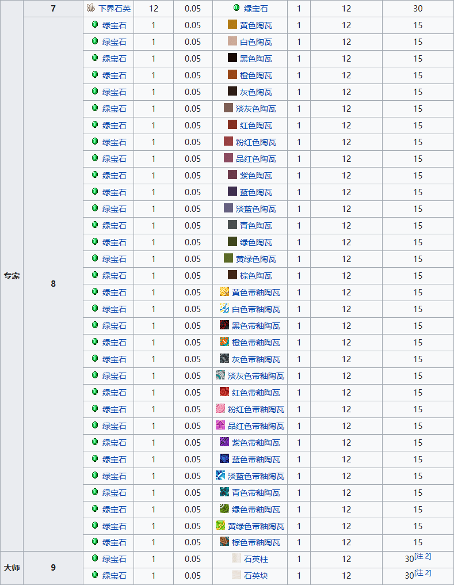Follow the 黄绿色陶瓦 link
The image size is (454, 585).
tap(256, 259)
